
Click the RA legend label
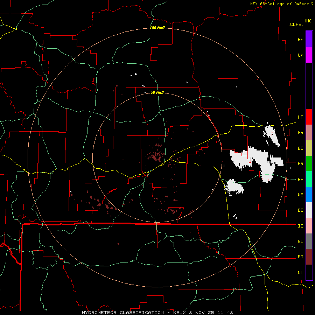pos(301,180)
